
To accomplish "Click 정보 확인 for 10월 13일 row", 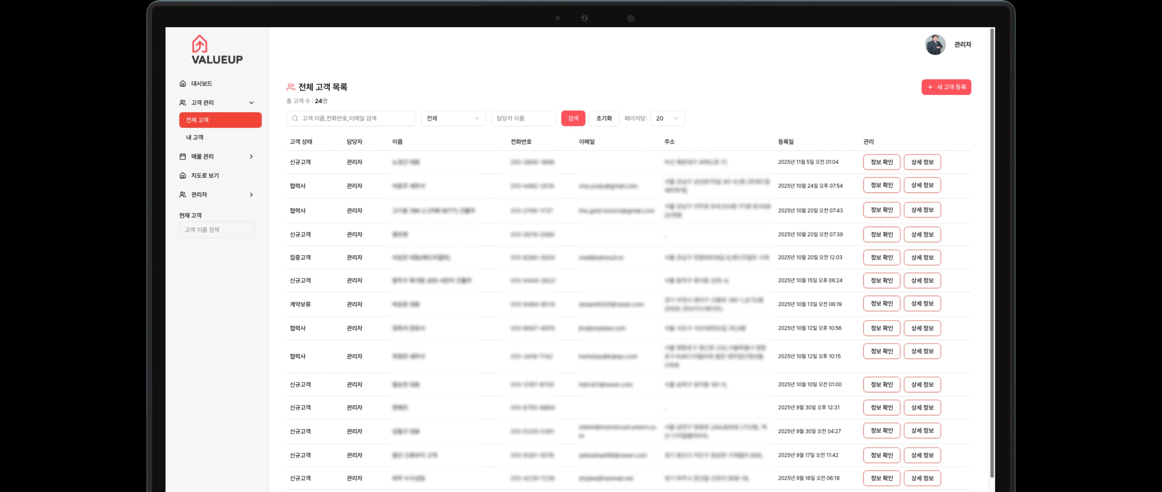I will click(x=881, y=303).
